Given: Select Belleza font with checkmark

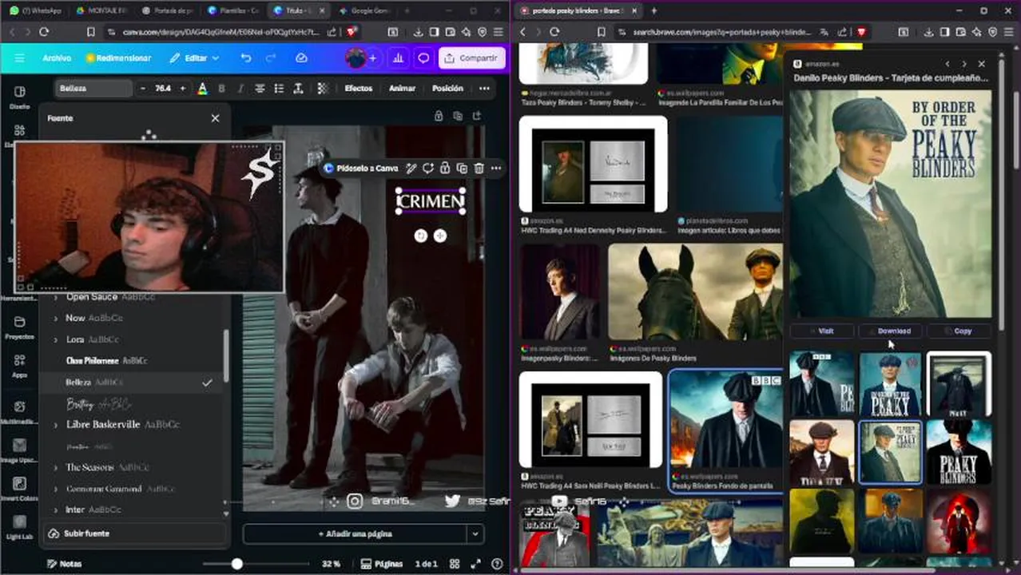Looking at the screenshot, I should [133, 383].
